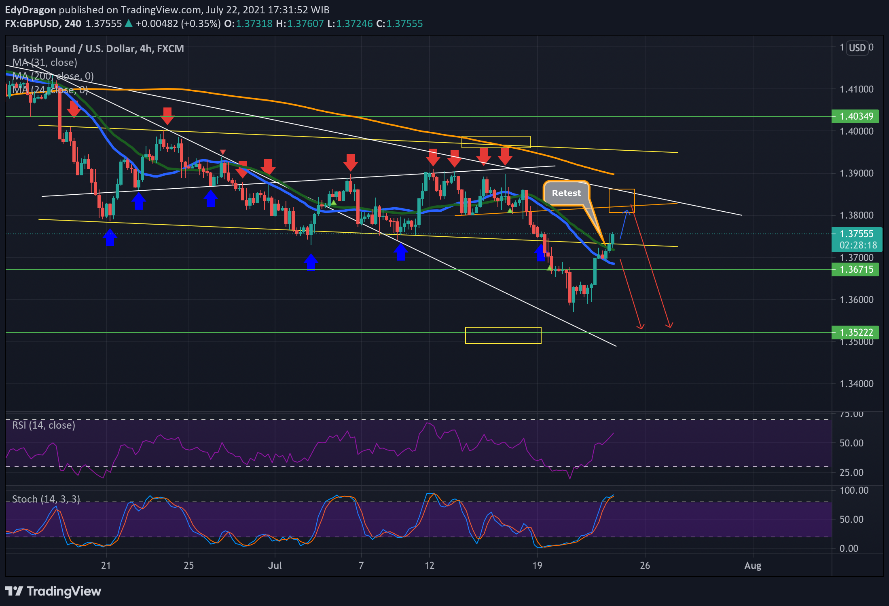Screen dimensions: 889x606
Task: Click the Stoch 0.00 axis value
Action: click(849, 549)
